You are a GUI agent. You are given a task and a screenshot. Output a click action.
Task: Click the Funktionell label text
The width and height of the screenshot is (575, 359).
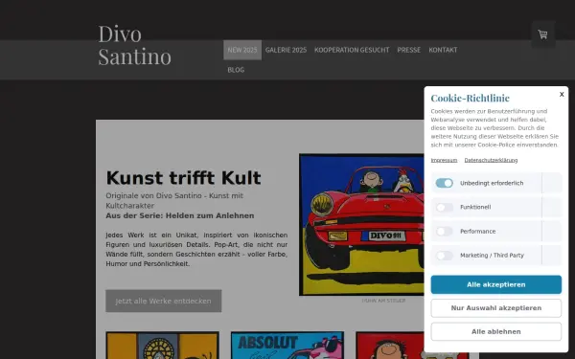(x=475, y=208)
